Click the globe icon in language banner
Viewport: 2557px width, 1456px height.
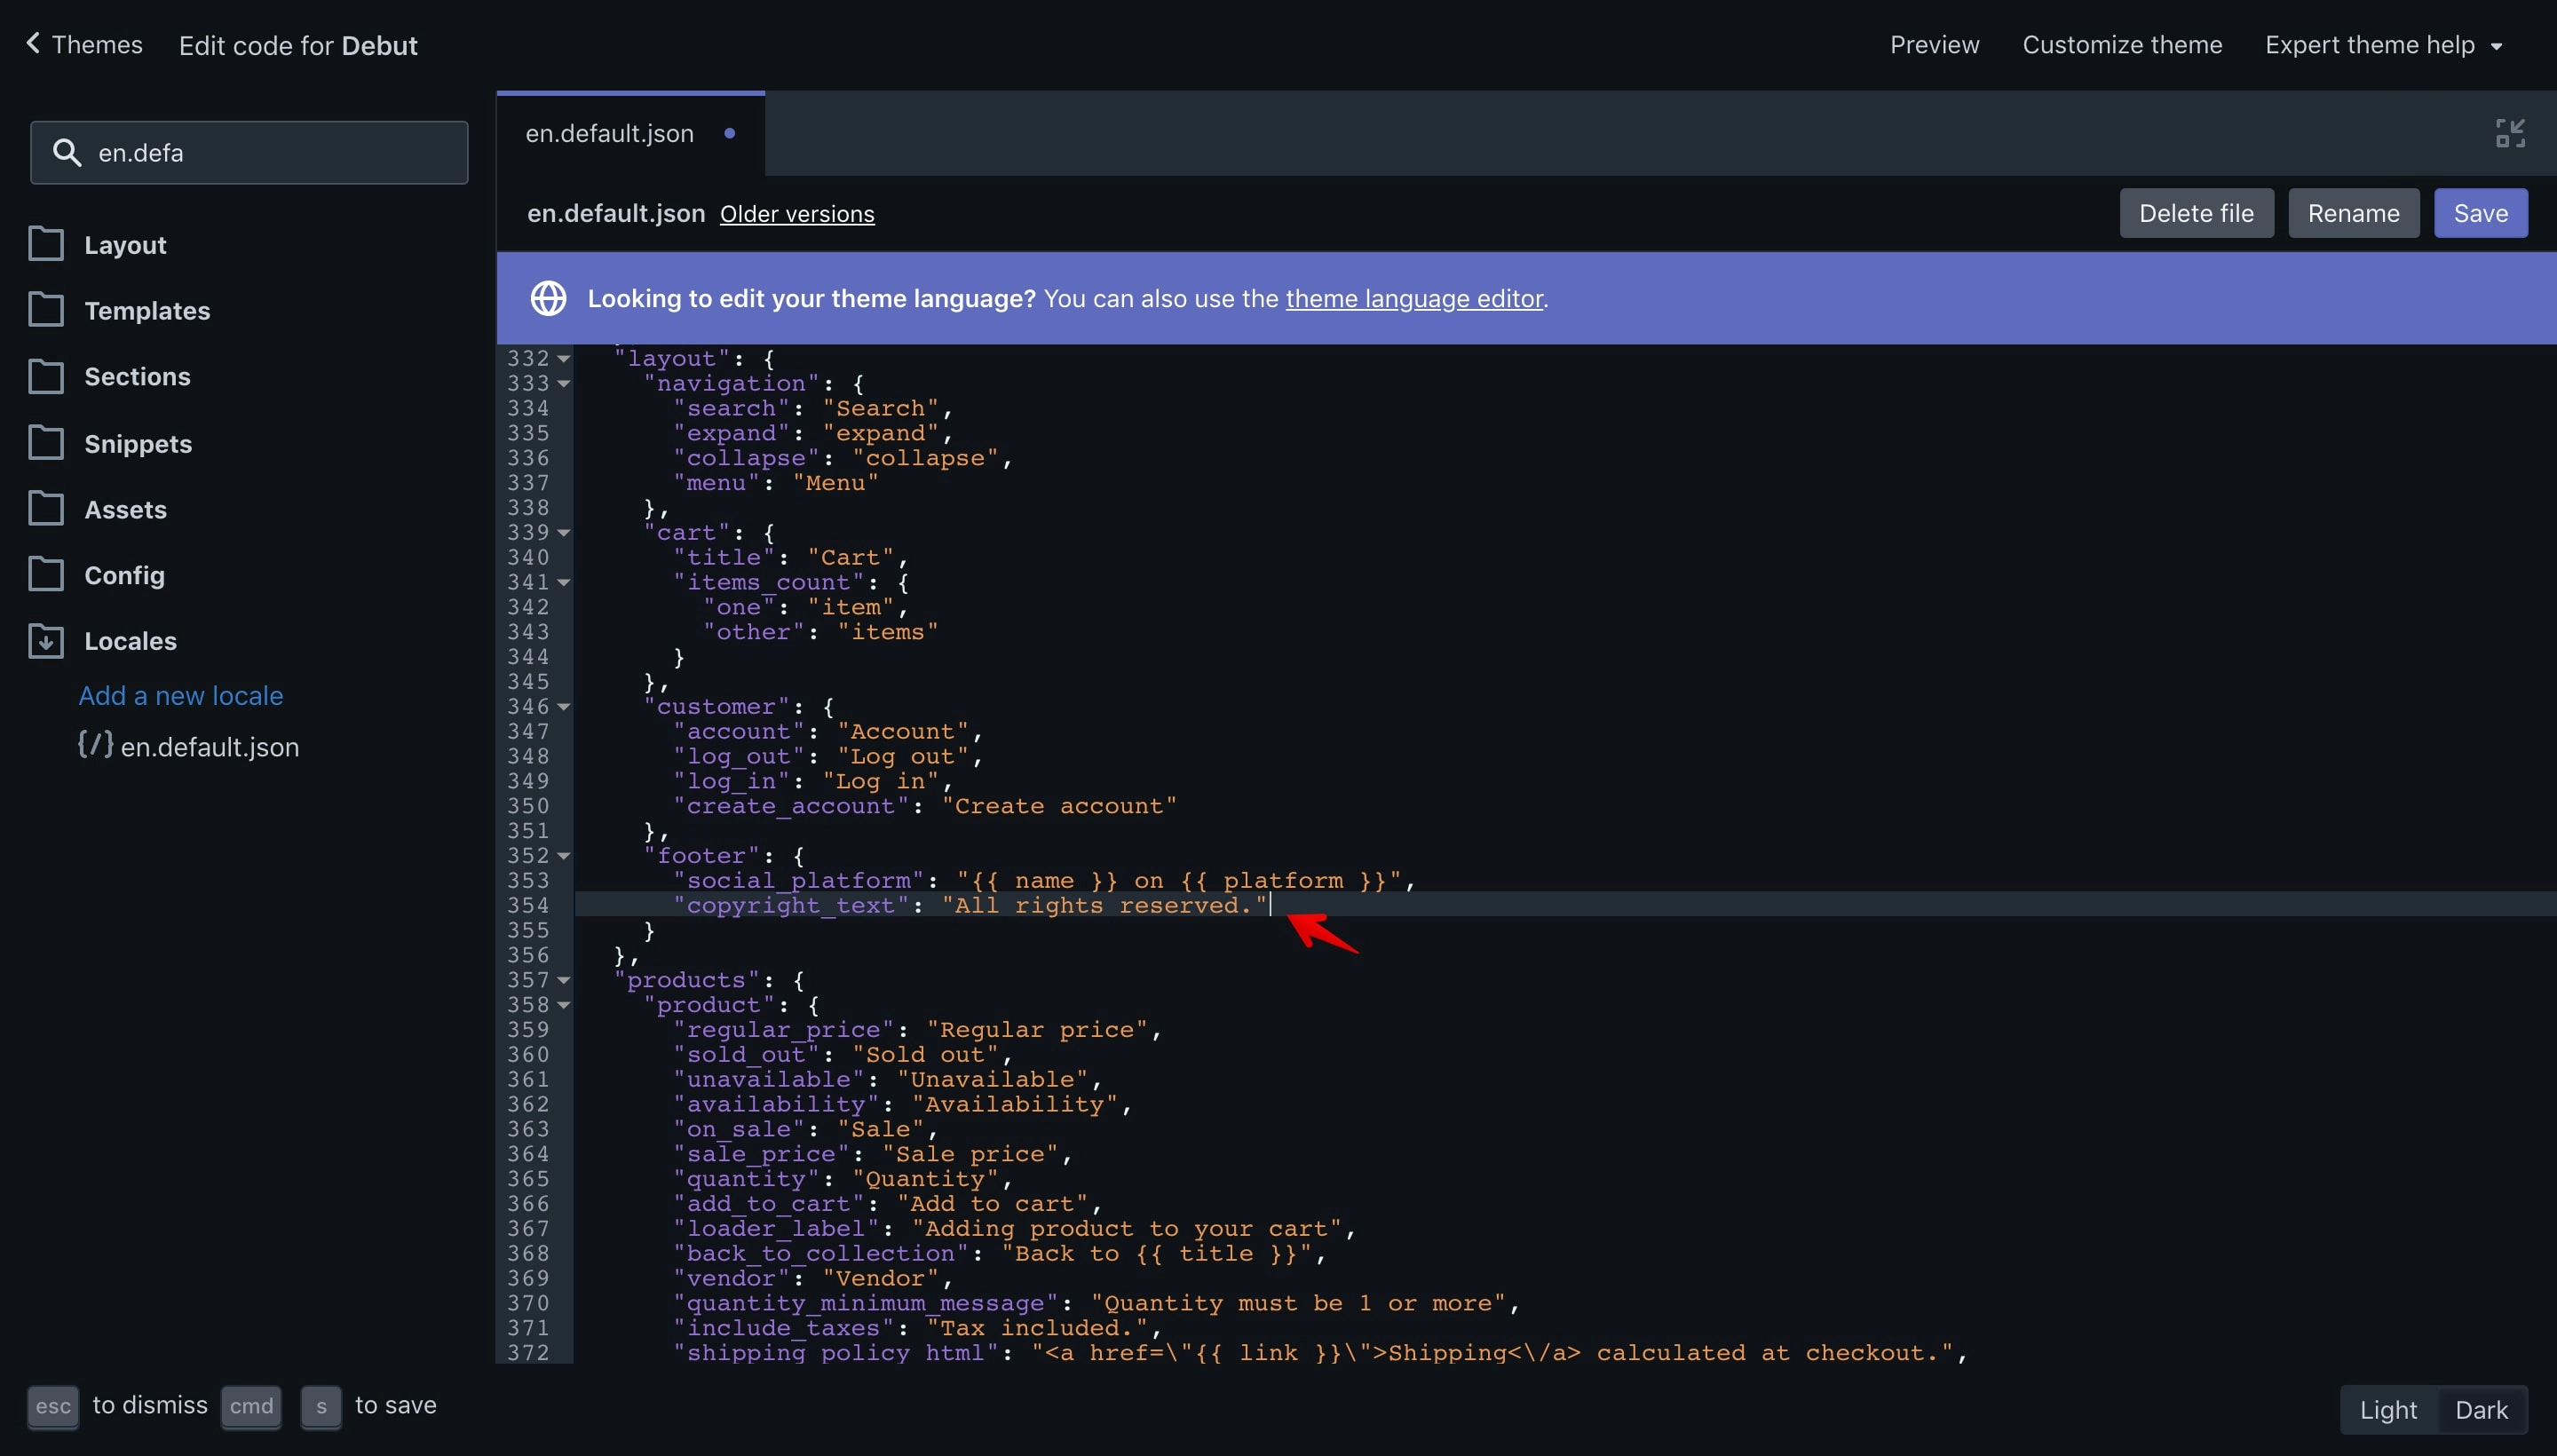(548, 298)
